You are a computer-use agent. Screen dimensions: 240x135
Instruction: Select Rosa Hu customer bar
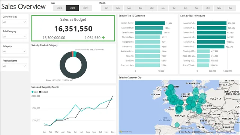point(147,56)
